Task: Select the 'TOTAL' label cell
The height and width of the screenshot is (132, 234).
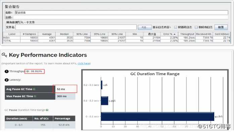Action: (x=12, y=41)
